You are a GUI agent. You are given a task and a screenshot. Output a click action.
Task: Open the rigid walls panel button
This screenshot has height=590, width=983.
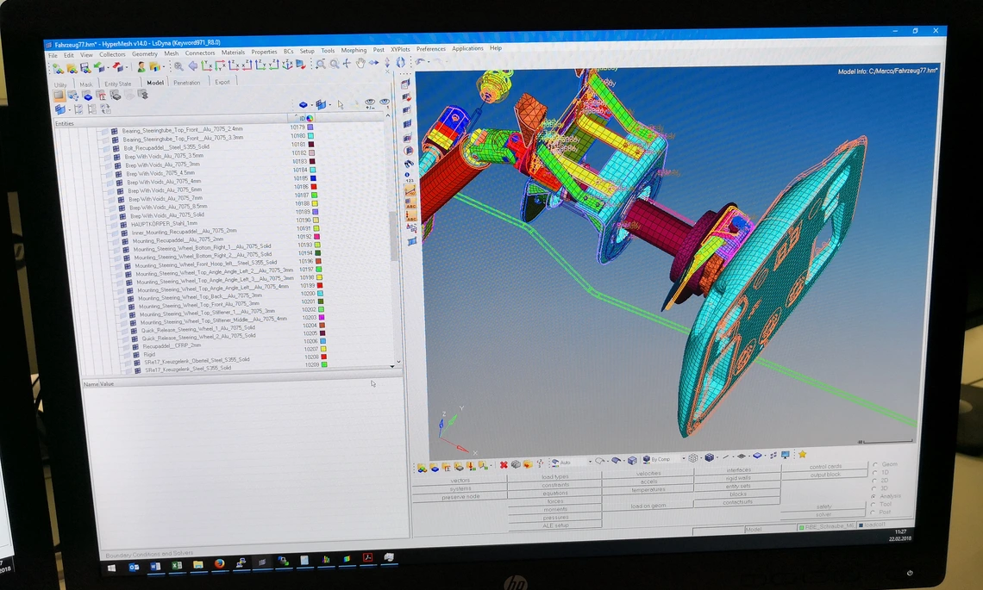click(738, 478)
